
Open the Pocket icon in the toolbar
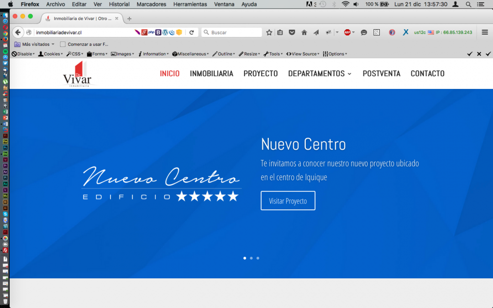pyautogui.click(x=292, y=32)
